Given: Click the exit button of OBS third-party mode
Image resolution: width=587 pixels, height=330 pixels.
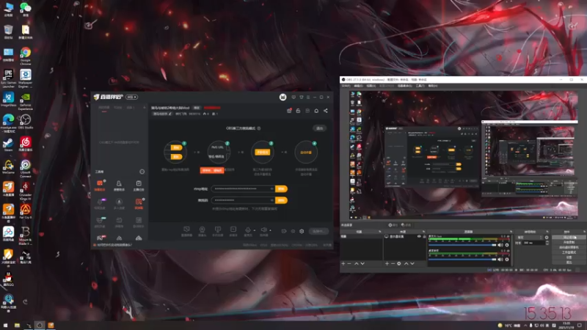Looking at the screenshot, I should click(319, 128).
